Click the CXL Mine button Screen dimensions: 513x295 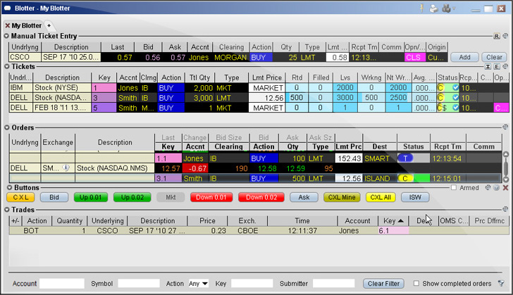[x=342, y=197]
